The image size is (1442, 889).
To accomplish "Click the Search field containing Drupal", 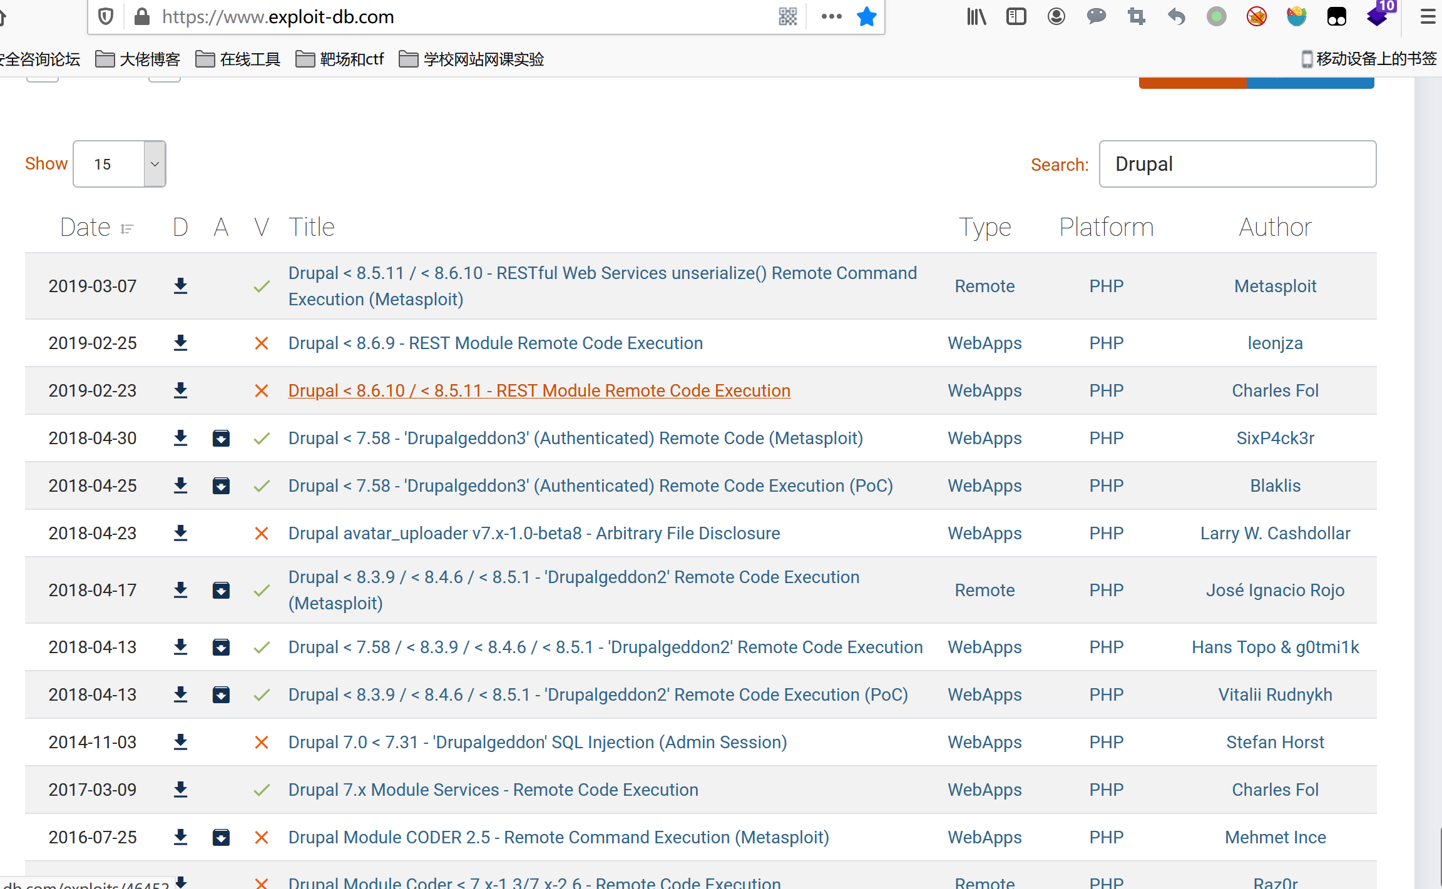I will [1238, 164].
